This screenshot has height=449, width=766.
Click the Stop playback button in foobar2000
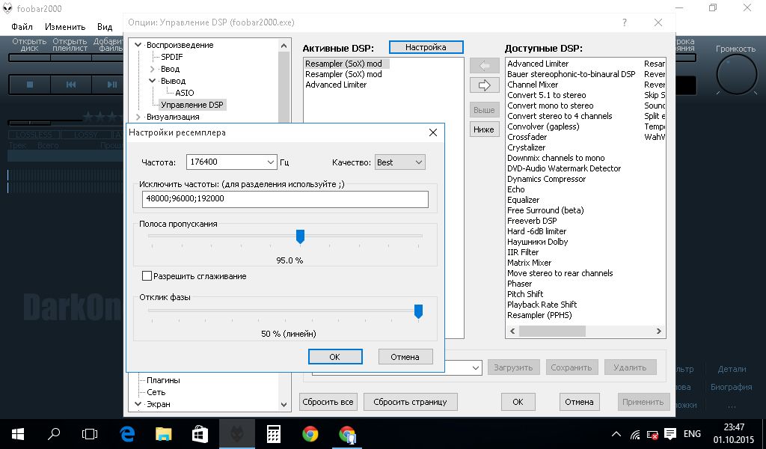coord(30,85)
